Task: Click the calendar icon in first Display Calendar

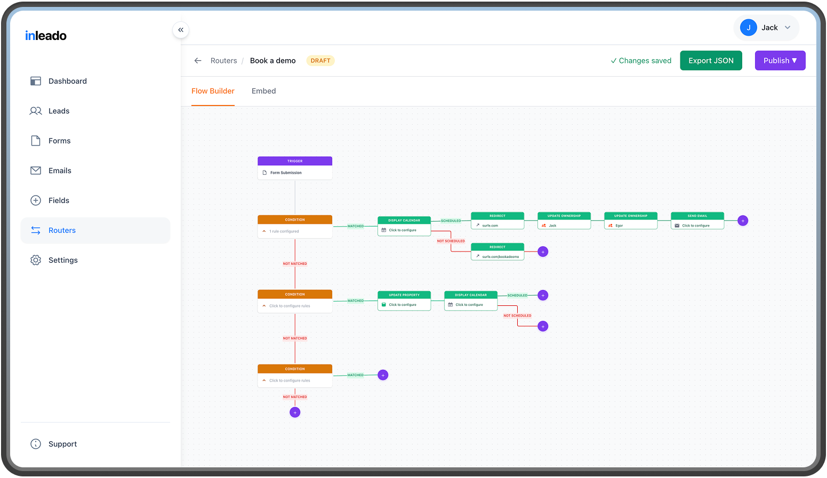Action: pos(384,230)
